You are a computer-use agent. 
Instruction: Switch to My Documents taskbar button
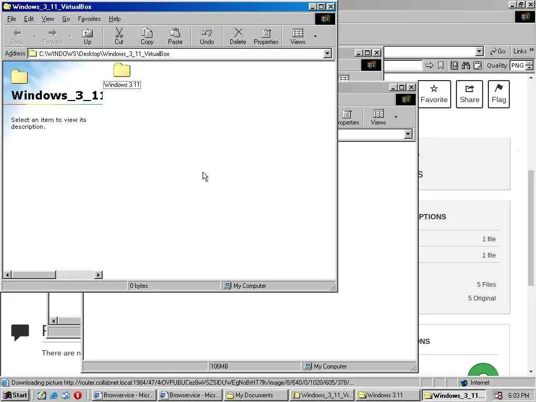coord(255,395)
